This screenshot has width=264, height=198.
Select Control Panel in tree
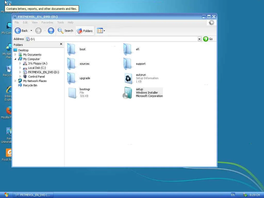[x=36, y=76]
